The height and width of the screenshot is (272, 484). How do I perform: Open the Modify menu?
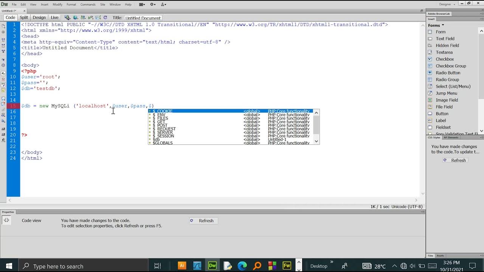point(57,5)
